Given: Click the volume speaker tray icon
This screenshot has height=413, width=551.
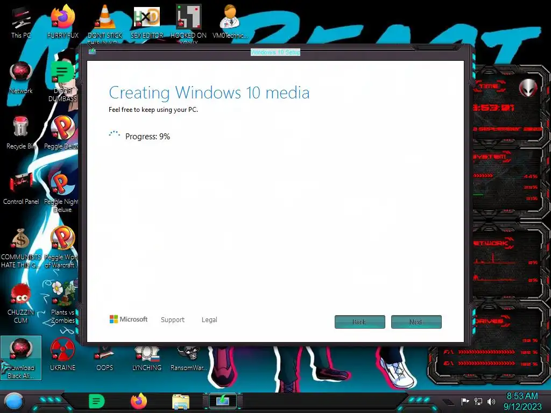Looking at the screenshot, I should click(x=491, y=401).
